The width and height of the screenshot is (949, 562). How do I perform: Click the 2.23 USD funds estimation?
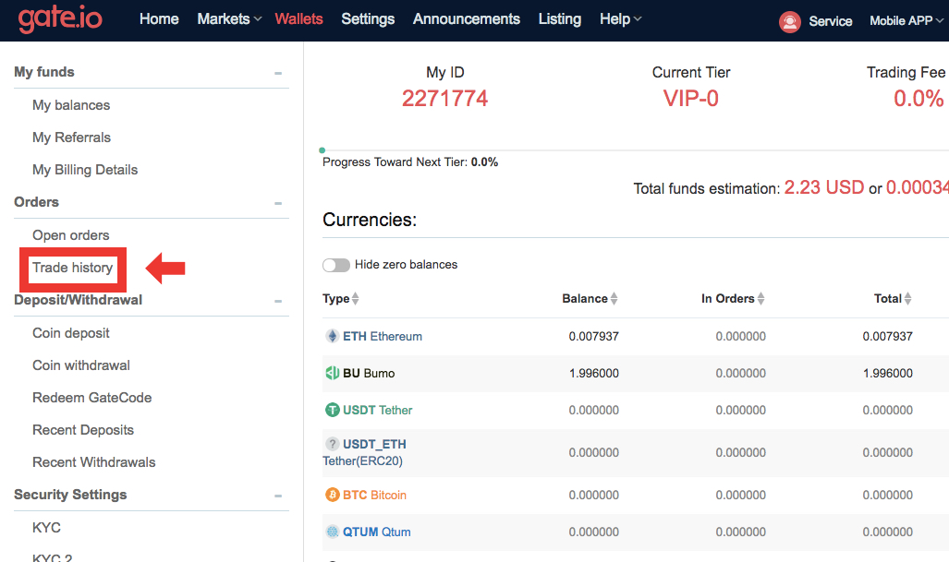click(x=823, y=187)
